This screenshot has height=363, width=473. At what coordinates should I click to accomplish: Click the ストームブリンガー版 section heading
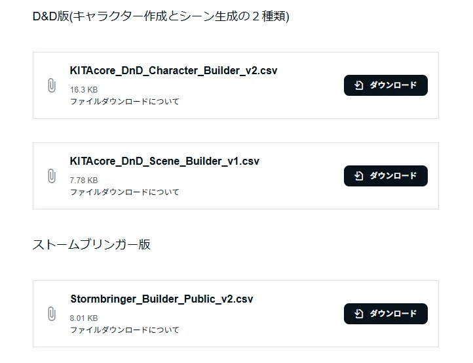coord(92,245)
